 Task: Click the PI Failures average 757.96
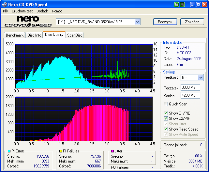96,156
